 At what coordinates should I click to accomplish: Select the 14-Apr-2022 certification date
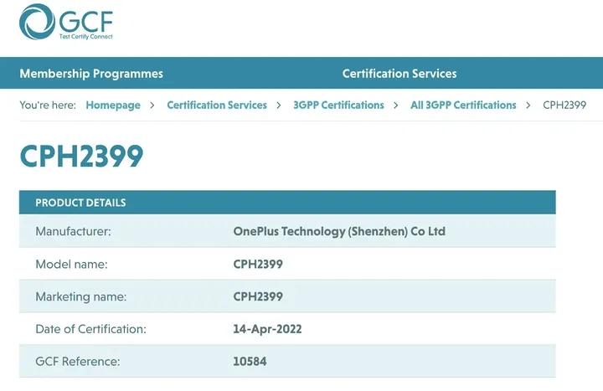[x=267, y=329]
